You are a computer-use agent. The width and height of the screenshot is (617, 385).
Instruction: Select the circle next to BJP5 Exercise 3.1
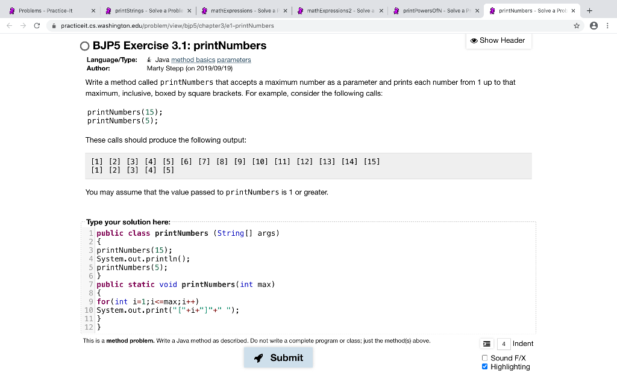[x=85, y=45]
